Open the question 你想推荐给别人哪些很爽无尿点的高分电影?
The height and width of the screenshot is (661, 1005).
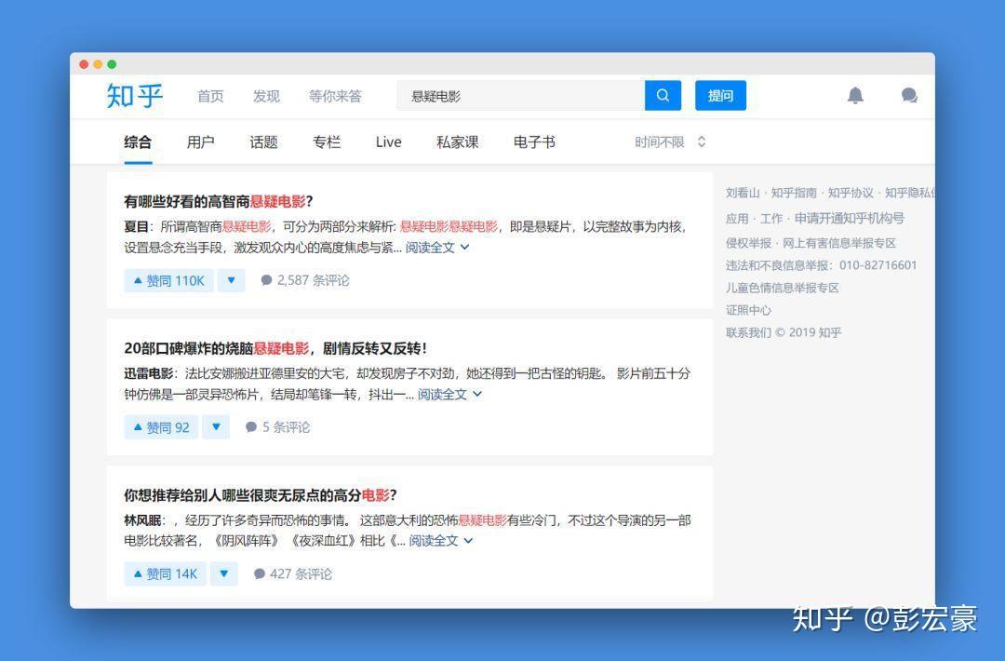coord(261,495)
